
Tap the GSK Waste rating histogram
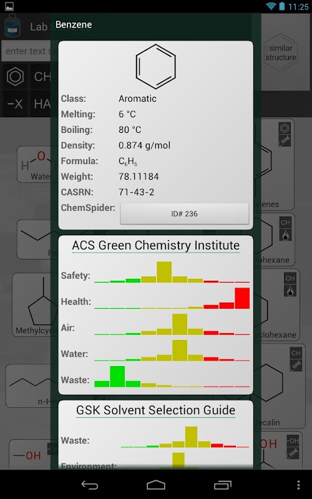tap(185, 437)
